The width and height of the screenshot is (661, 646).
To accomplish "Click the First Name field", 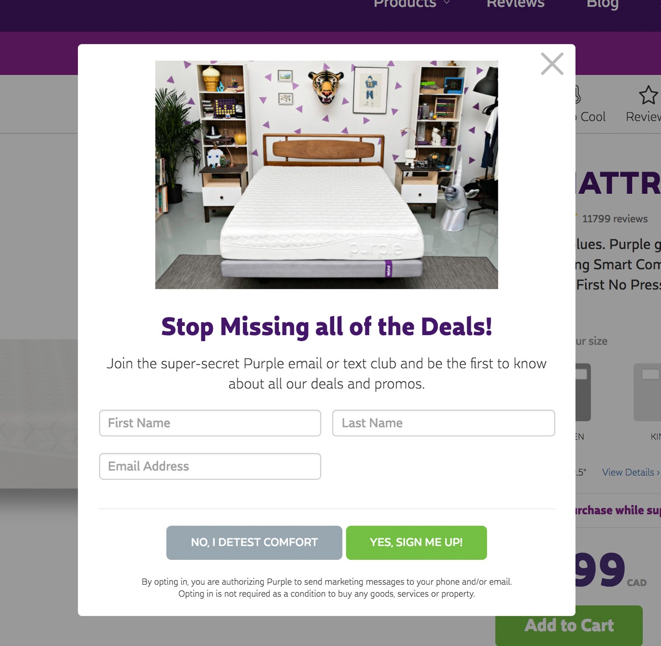I will 210,423.
